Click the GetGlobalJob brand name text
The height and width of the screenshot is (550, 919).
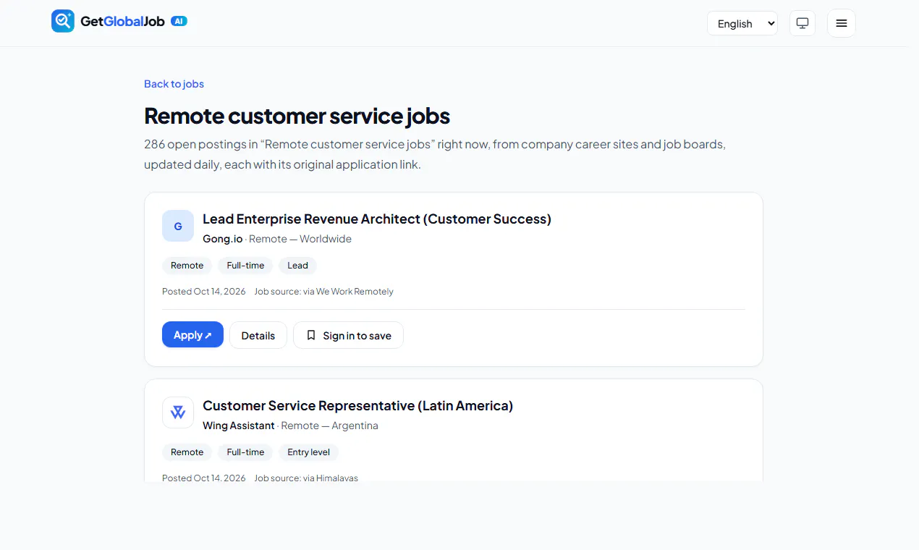tap(122, 22)
